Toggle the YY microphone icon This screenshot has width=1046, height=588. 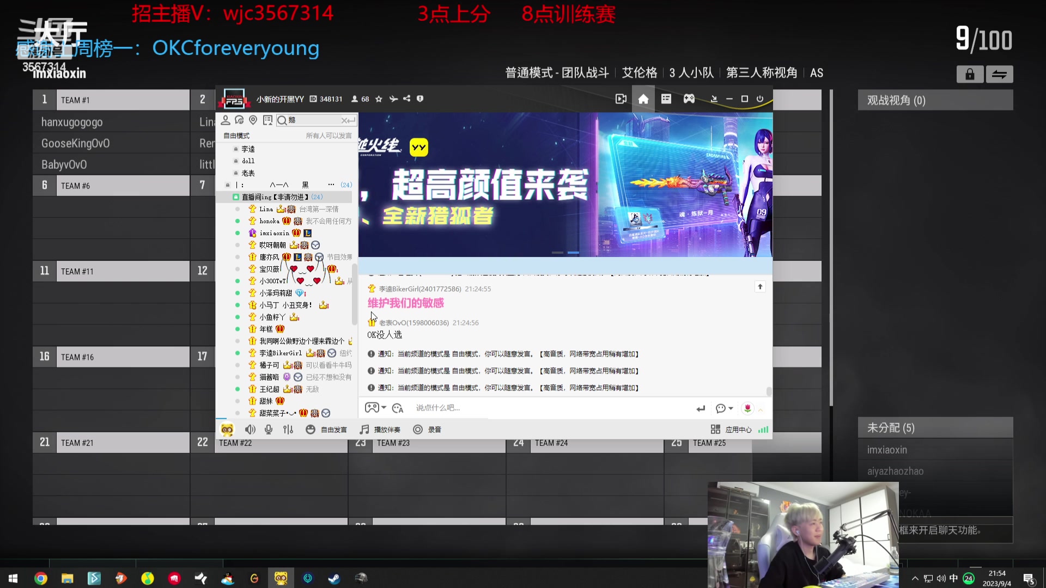pos(269,430)
